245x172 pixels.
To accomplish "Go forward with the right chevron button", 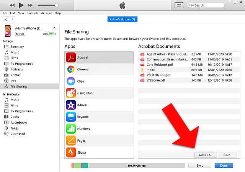I will (x=12, y=19).
